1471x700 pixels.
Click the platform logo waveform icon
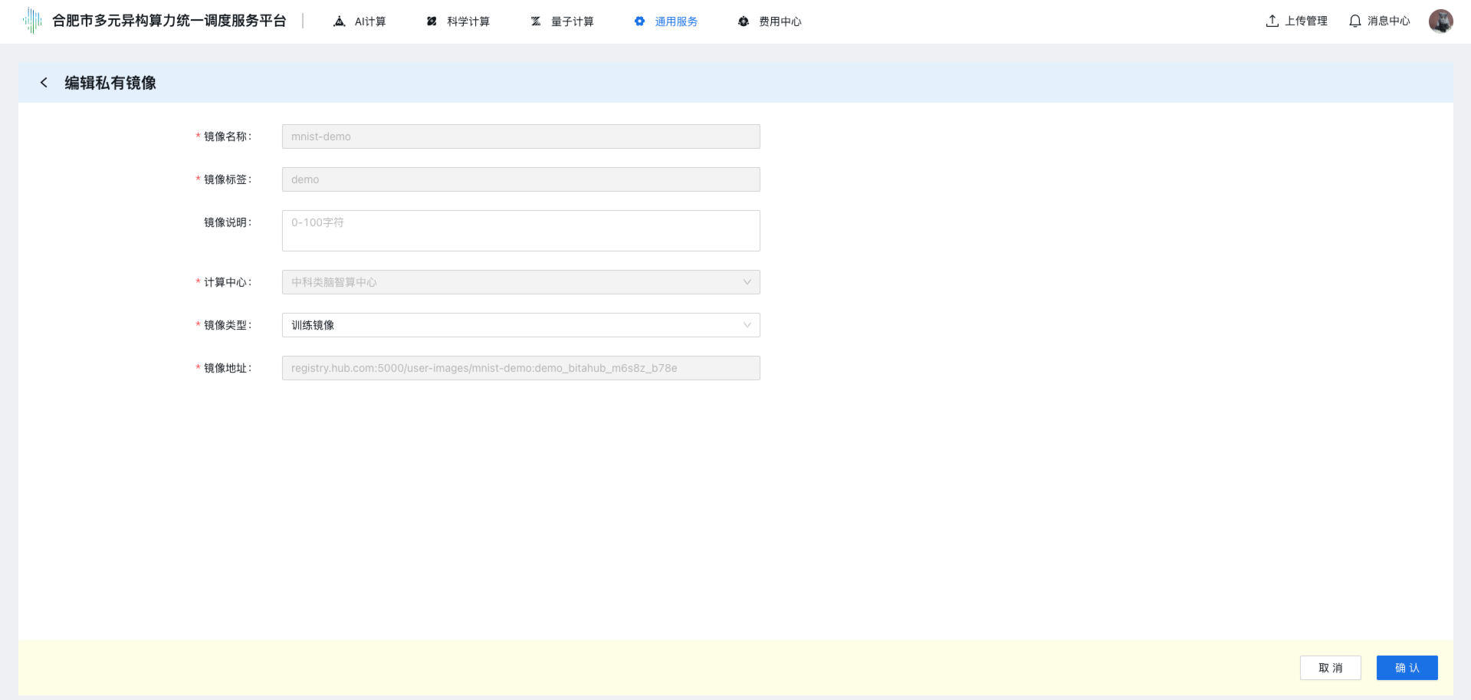[32, 21]
